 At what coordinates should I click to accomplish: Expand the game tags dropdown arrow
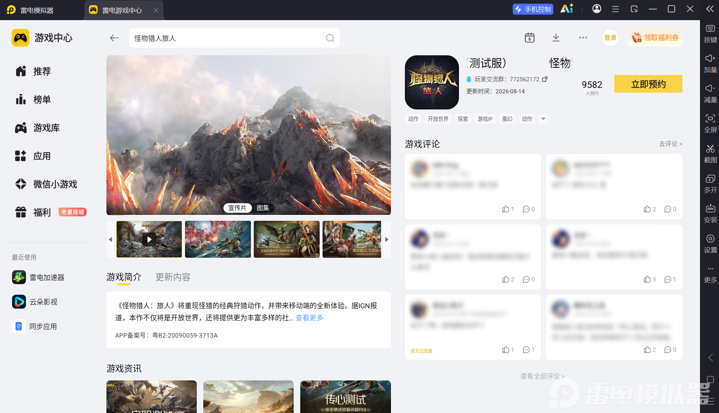point(543,119)
